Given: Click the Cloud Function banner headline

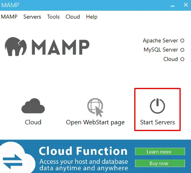Looking at the screenshot, I should 83,151.
